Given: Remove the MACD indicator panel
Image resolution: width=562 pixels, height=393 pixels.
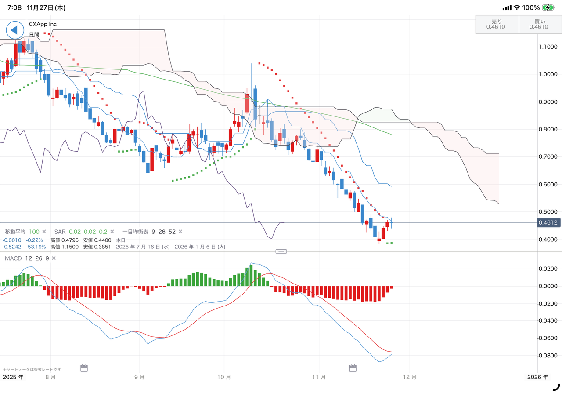Looking at the screenshot, I should (54, 258).
